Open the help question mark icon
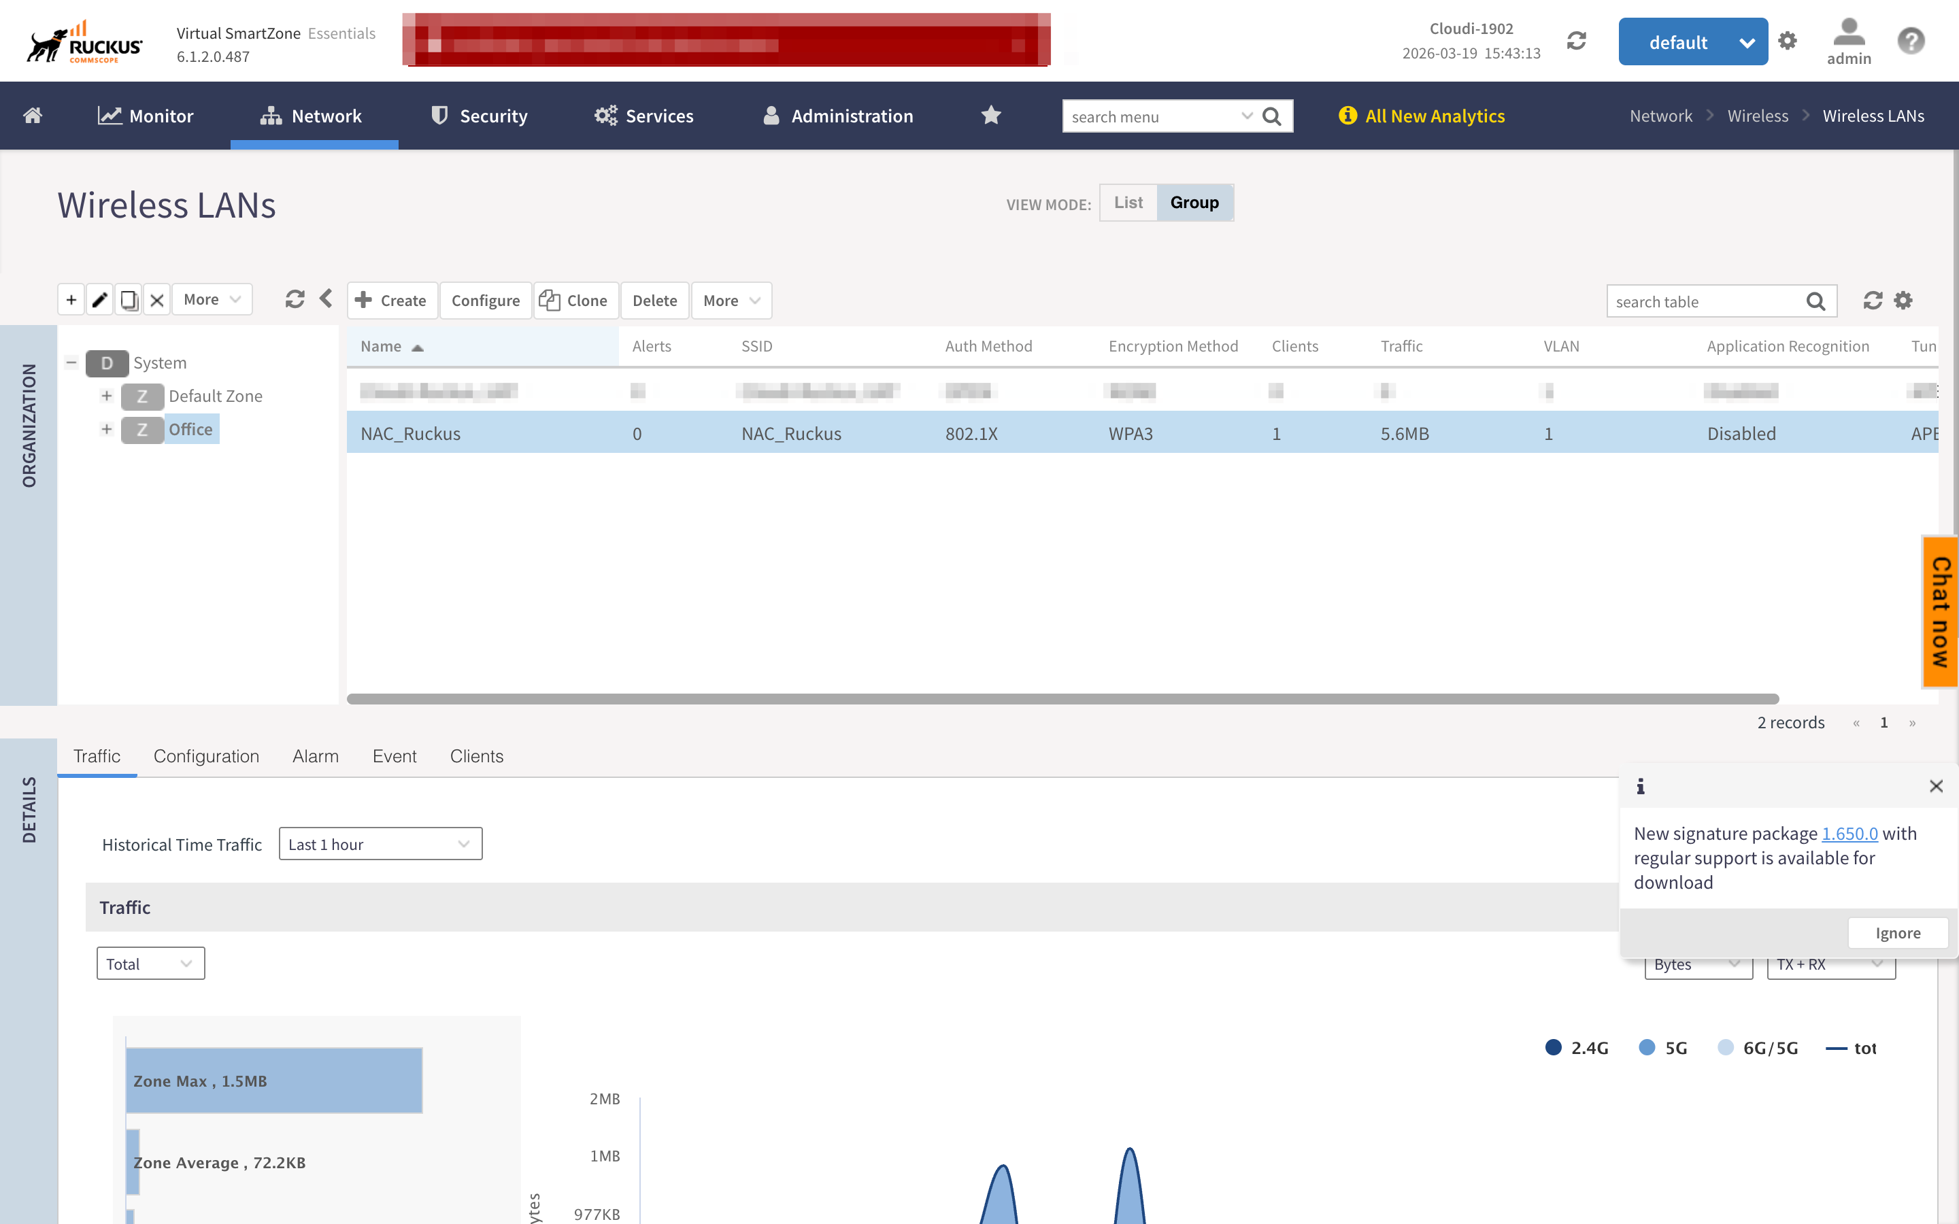 click(x=1911, y=41)
